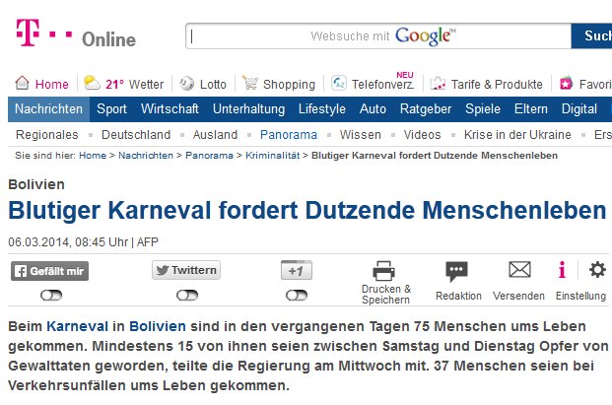Click the Twittern button
Viewport: 612px width, 405px height.
pos(186,270)
